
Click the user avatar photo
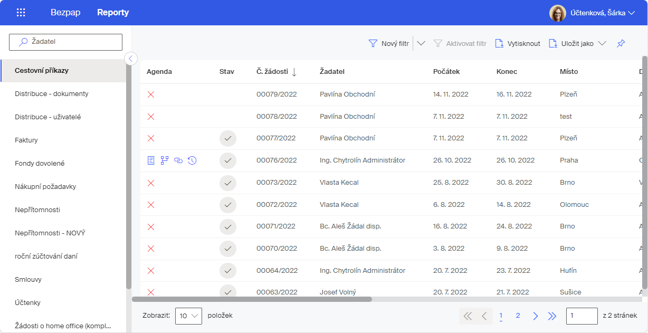558,13
